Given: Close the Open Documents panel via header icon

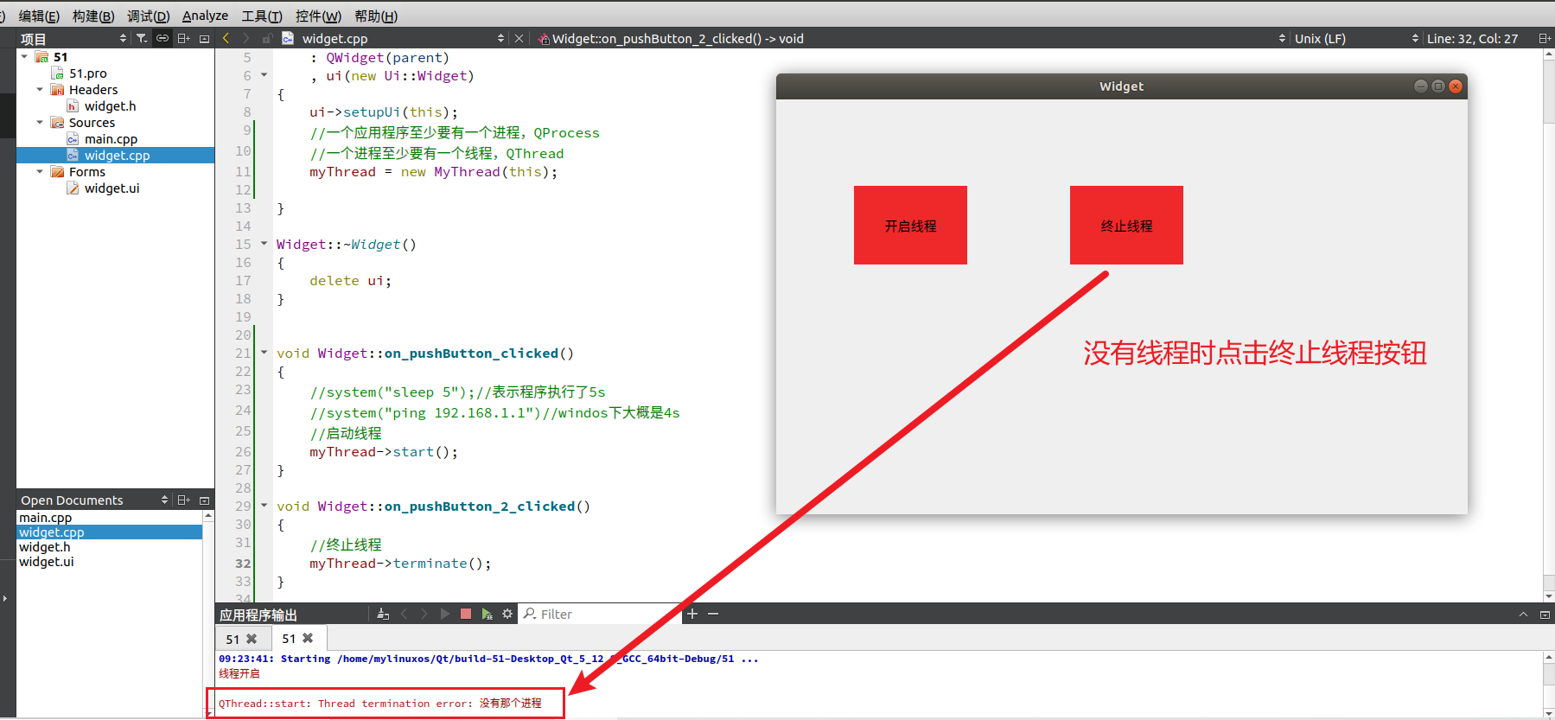Looking at the screenshot, I should (x=204, y=500).
